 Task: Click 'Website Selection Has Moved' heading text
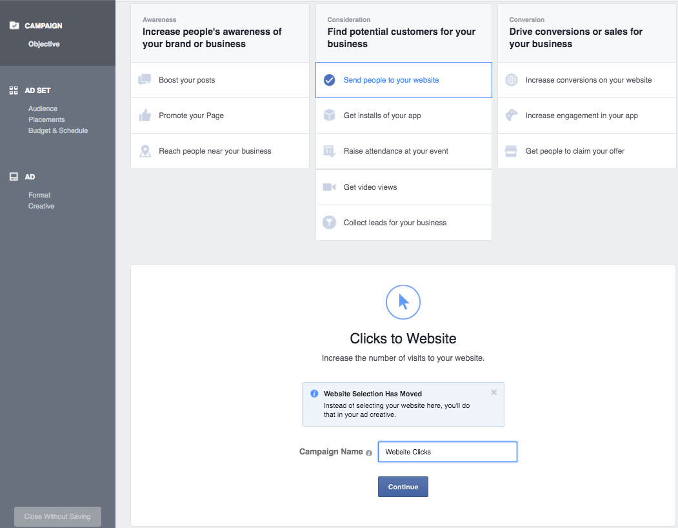pos(373,394)
